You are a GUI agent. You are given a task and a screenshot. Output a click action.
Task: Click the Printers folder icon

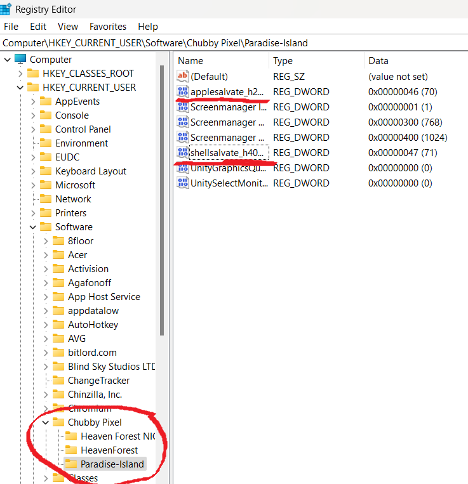[46, 213]
